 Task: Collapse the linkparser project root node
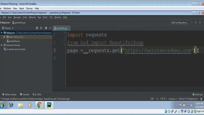click(x=2, y=33)
